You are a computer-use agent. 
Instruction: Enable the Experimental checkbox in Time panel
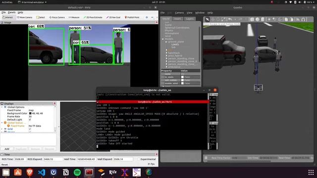point(139,159)
